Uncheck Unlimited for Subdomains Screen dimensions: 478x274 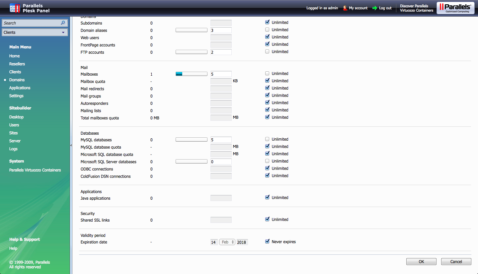267,23
